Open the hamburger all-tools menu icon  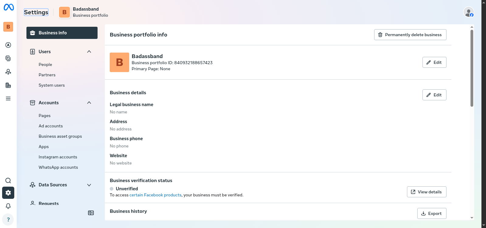click(x=8, y=98)
